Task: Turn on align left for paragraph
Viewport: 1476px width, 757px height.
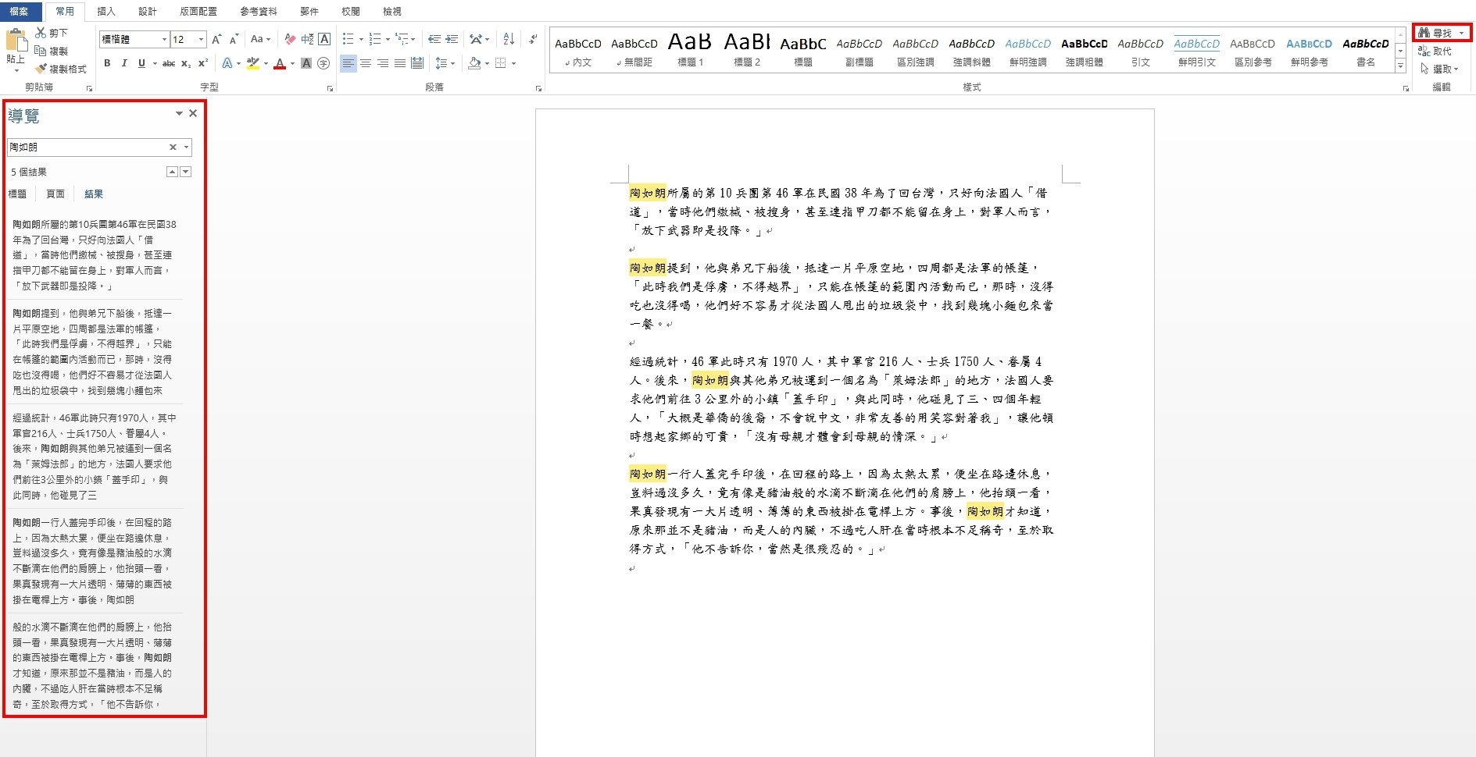Action: 348,63
